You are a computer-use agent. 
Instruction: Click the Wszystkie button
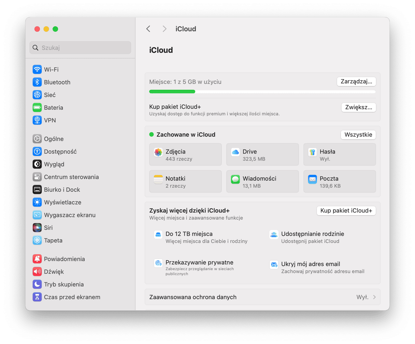pyautogui.click(x=358, y=134)
